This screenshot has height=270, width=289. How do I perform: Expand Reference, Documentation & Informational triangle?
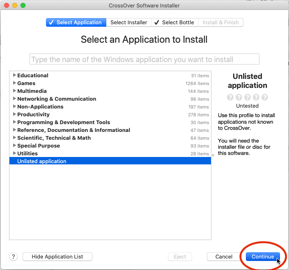[x=14, y=130]
